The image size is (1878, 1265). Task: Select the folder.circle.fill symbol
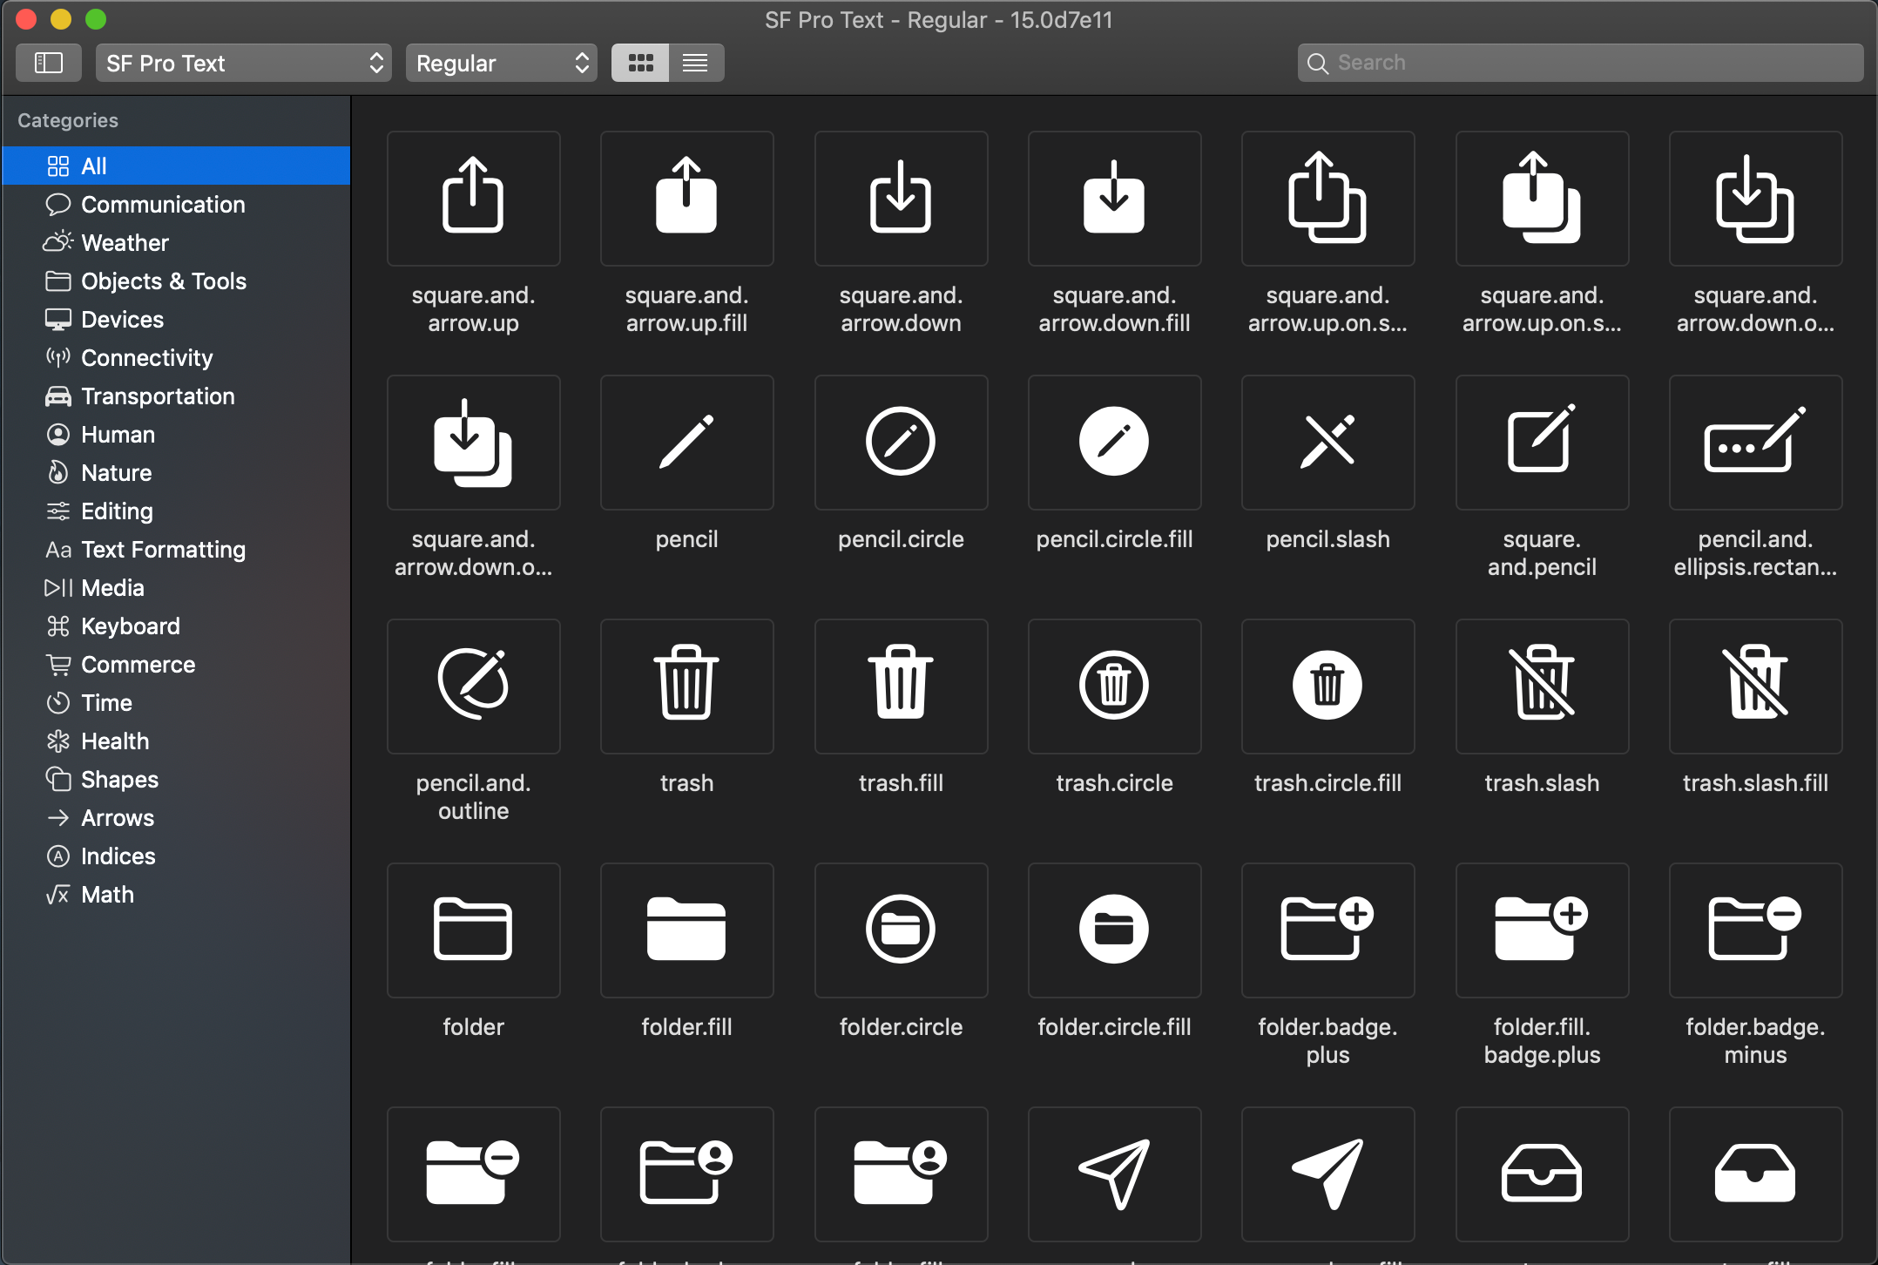(1113, 930)
